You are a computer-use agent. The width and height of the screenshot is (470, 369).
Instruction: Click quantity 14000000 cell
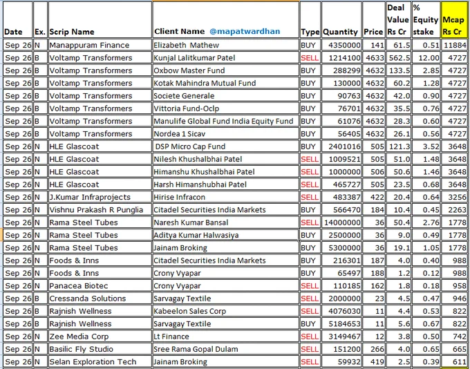pyautogui.click(x=341, y=223)
